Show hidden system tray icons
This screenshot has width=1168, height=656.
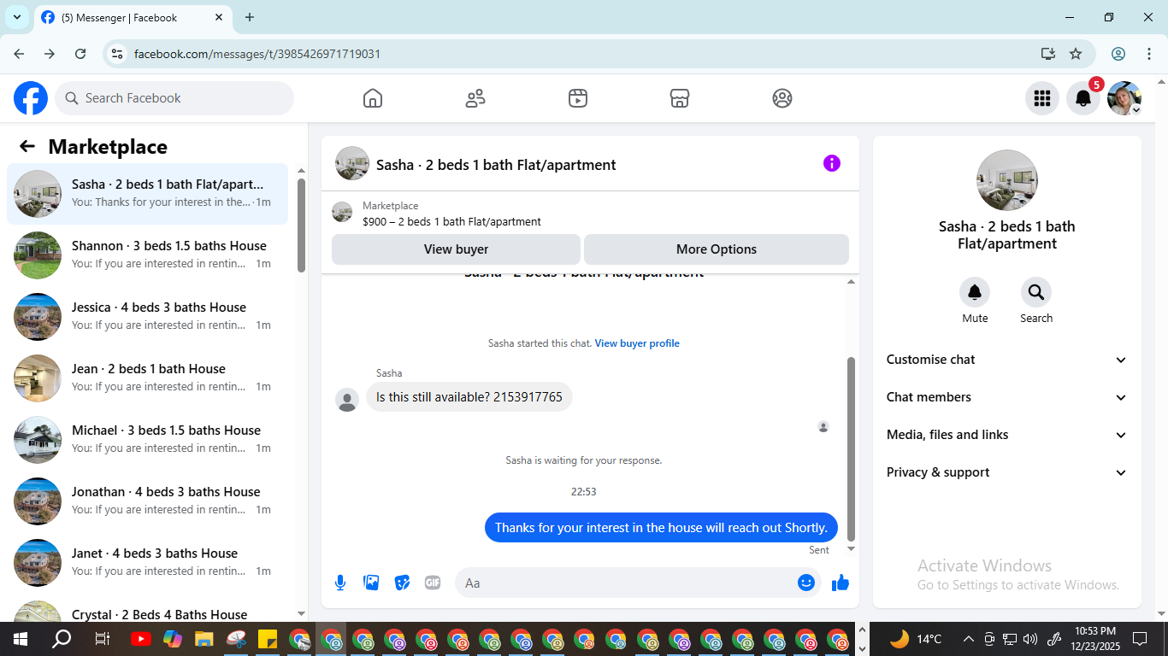point(968,639)
